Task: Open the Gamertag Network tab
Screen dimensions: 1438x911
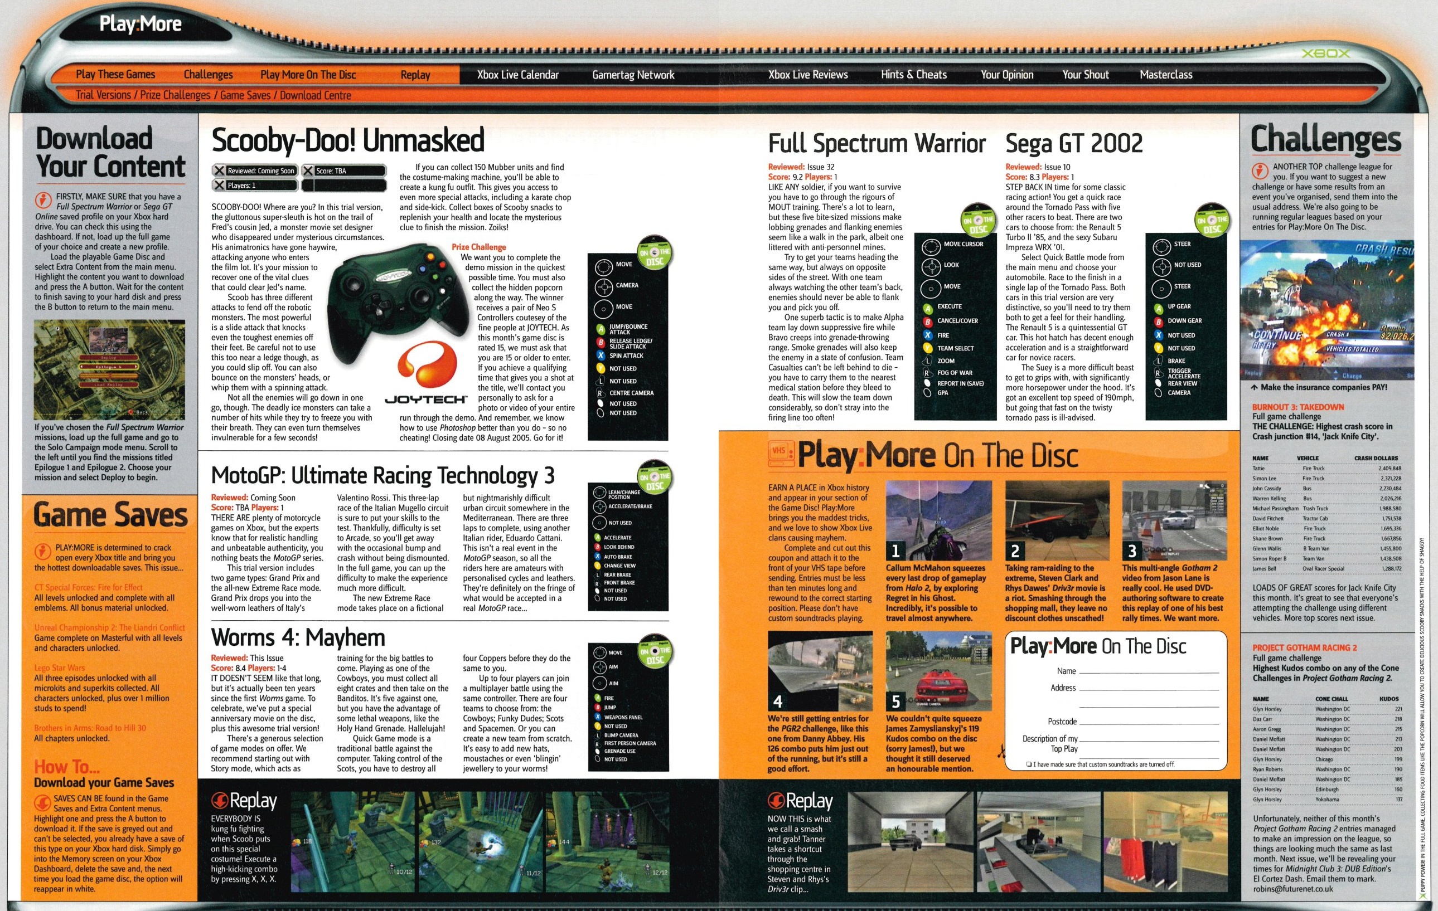Action: click(x=633, y=75)
